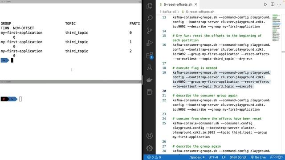The height and width of the screenshot is (160, 285).
Task: Select the 5-reset-offsets.sh editor tab
Action: [x=178, y=4]
